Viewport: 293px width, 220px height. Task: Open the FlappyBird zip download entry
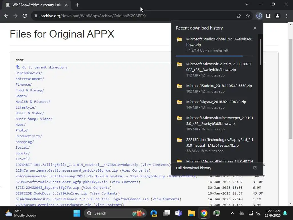coord(215,145)
